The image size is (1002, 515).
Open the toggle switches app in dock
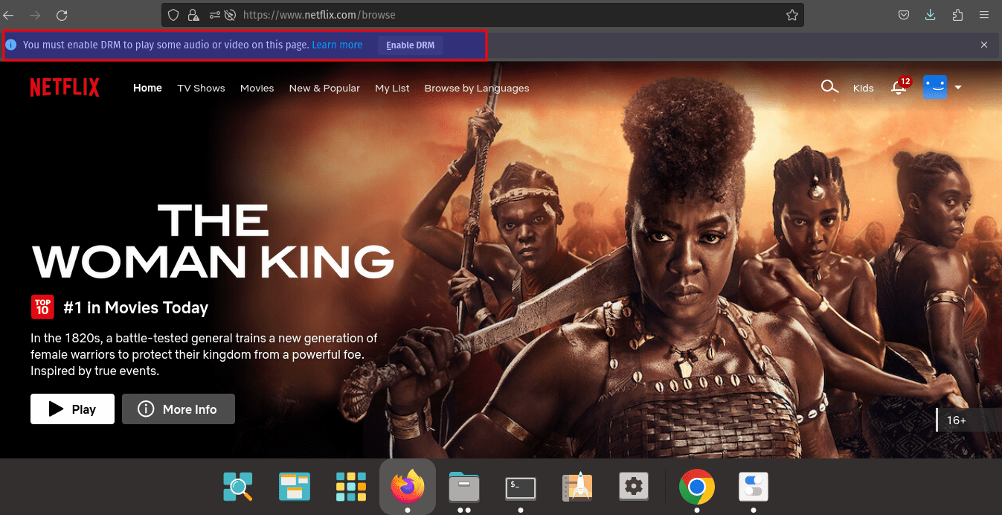(x=754, y=487)
